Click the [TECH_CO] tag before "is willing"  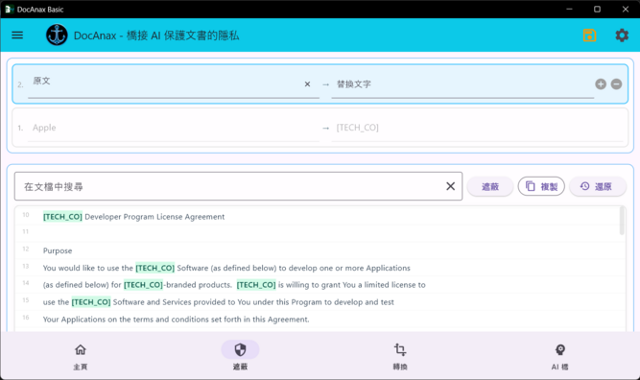[256, 285]
